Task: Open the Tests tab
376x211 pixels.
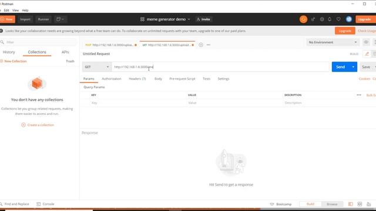Action: click(x=206, y=79)
